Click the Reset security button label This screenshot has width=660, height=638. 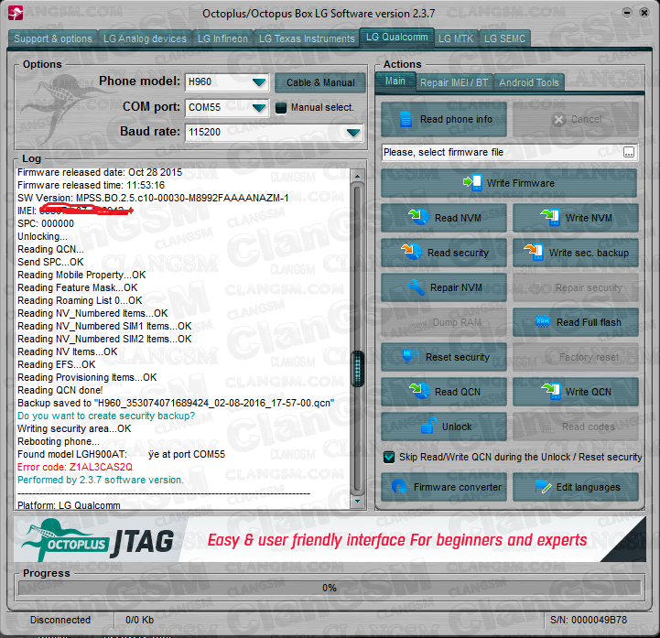click(458, 357)
